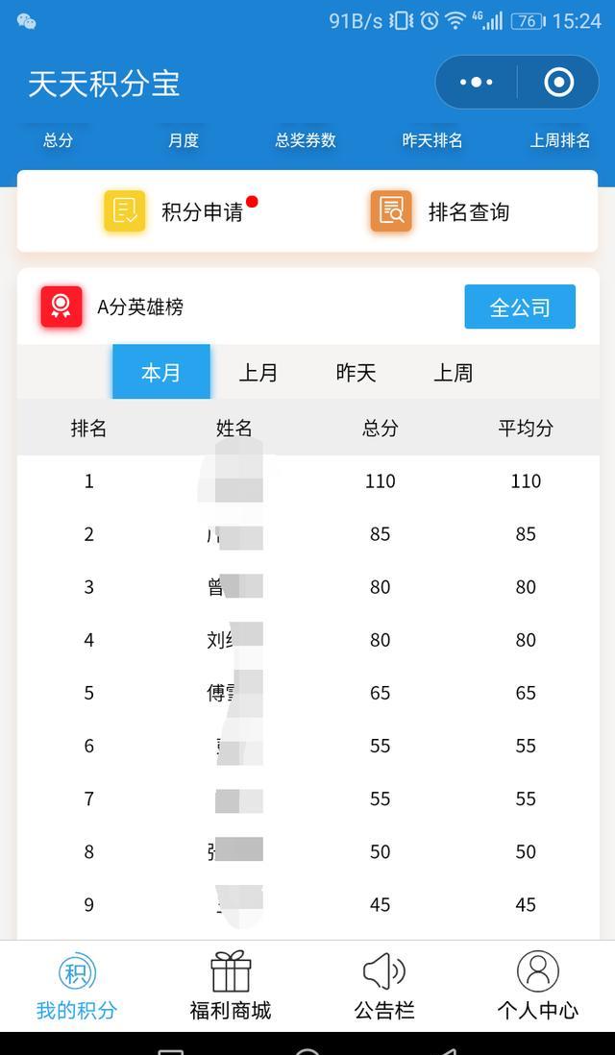The width and height of the screenshot is (615, 1055).
Task: Open the 全公司 scope selector
Action: tap(520, 307)
